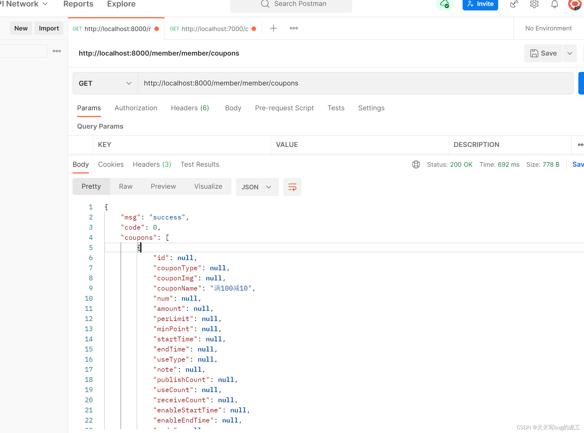Open the response Headers (3) tab
This screenshot has width=584, height=433.
[152, 164]
